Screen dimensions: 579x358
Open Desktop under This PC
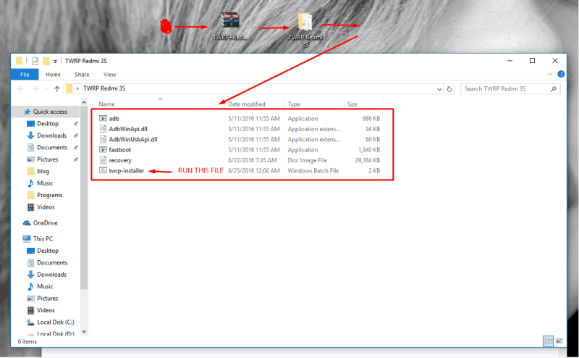pos(48,251)
